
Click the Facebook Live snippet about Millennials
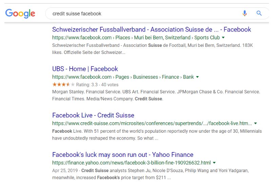point(157,135)
